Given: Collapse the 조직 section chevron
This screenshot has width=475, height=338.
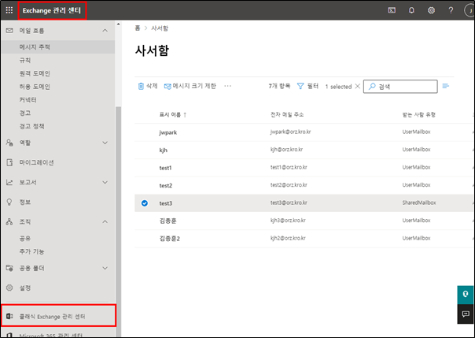Looking at the screenshot, I should [x=105, y=222].
